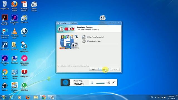Open the network signal tray icon
Viewport: 178px width, 100px height.
162,97
